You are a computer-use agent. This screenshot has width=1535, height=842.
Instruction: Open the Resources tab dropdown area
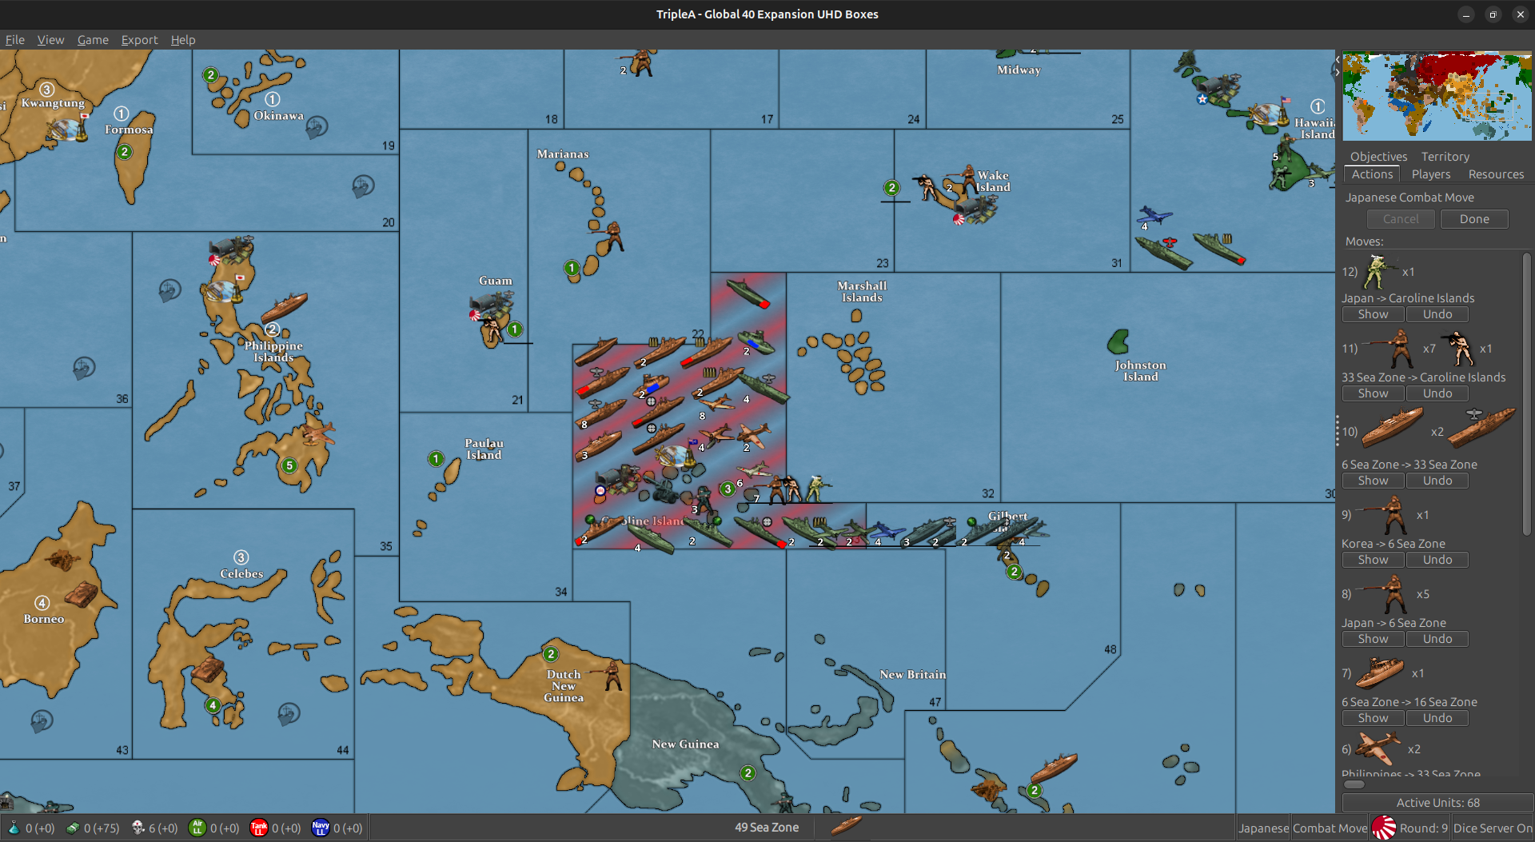[1495, 174]
